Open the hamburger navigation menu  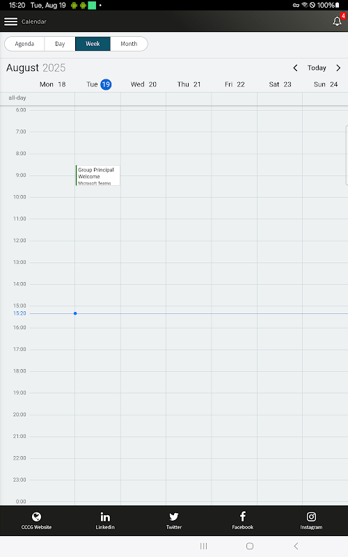click(10, 22)
